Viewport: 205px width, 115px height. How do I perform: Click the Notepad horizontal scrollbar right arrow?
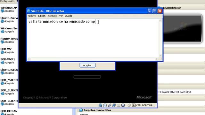click(x=157, y=59)
